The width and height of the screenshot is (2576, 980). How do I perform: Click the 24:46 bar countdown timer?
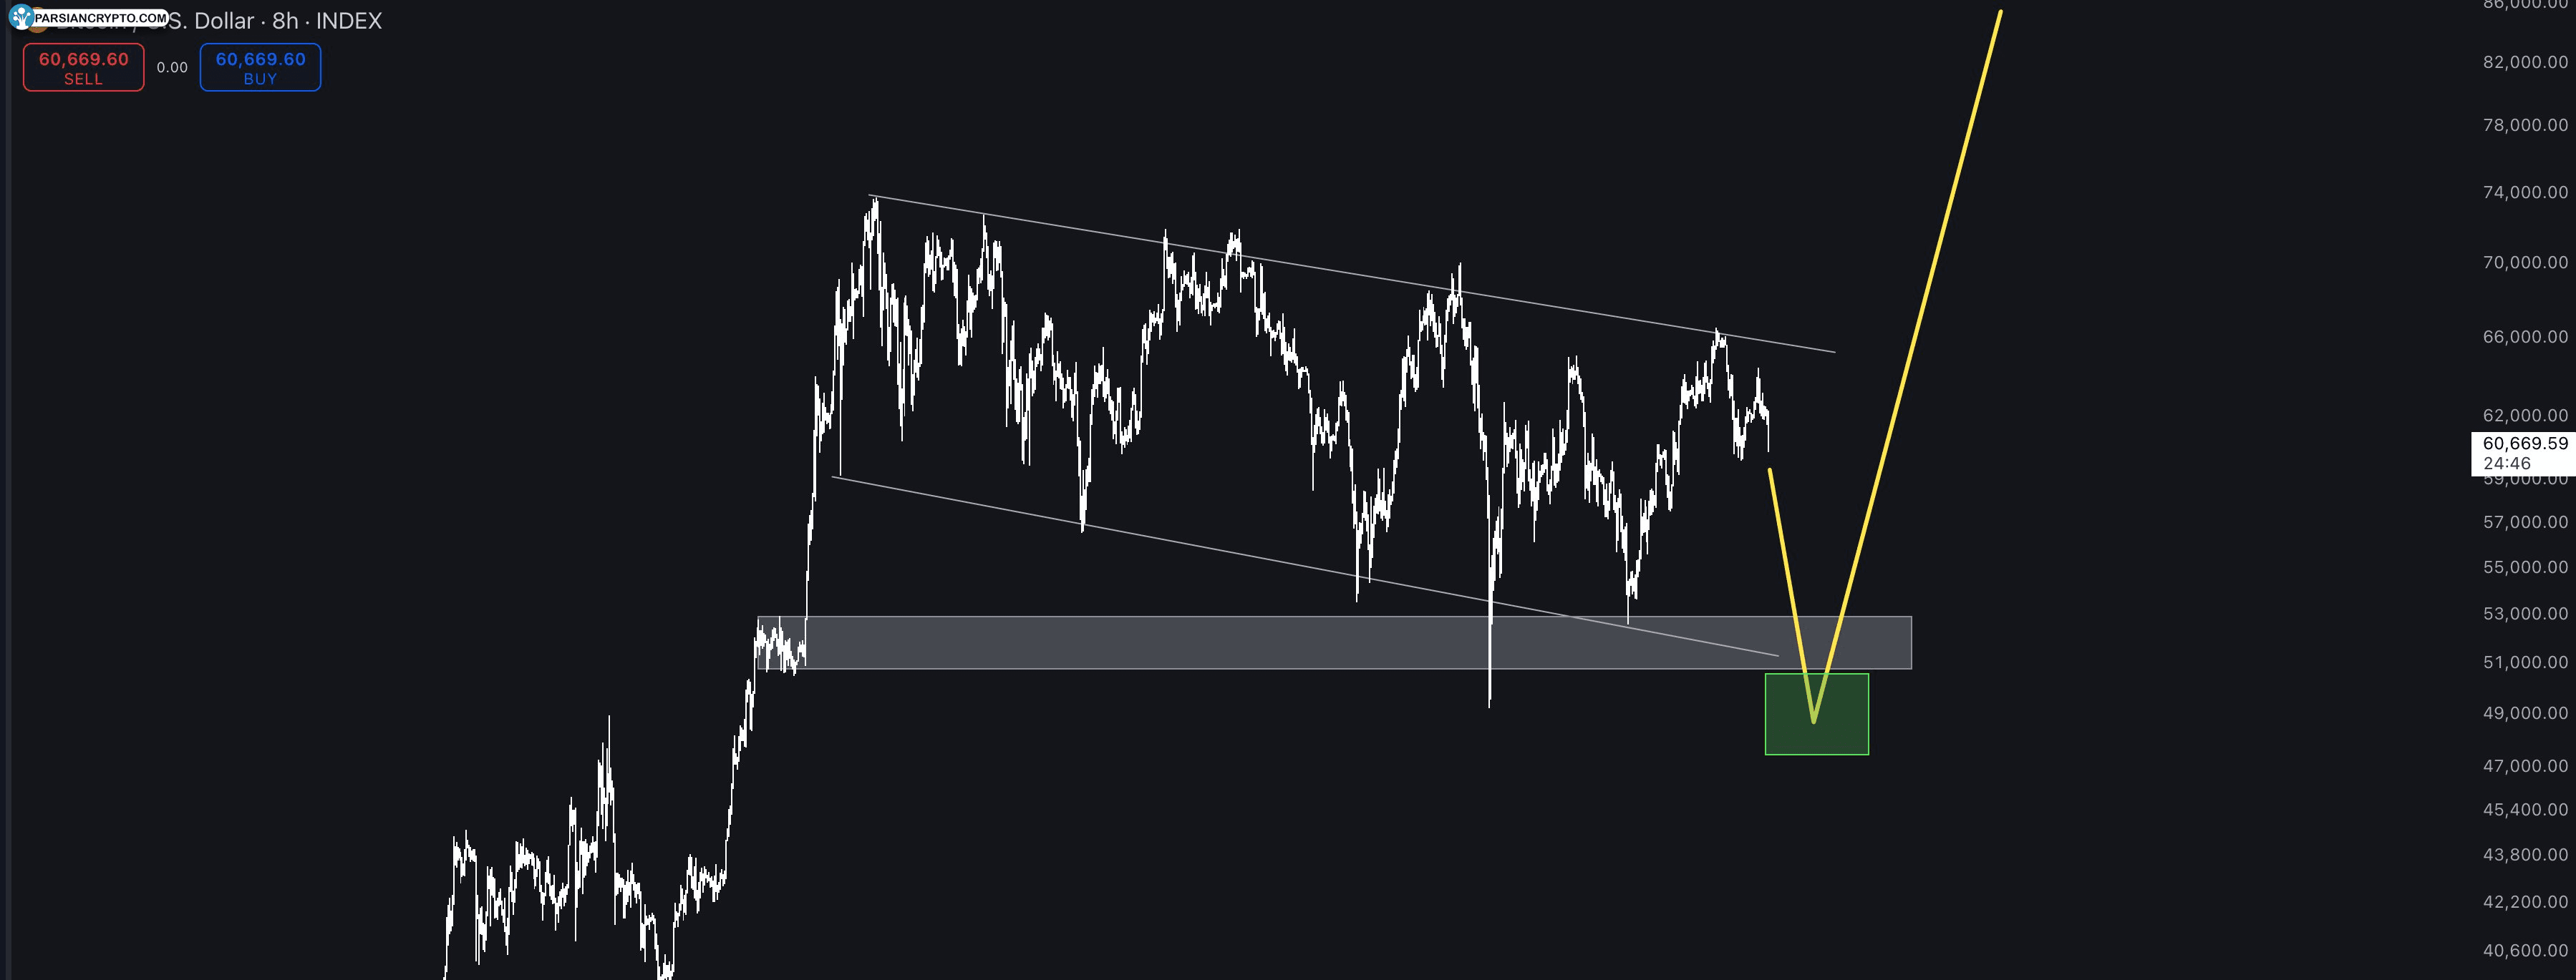(x=2506, y=464)
